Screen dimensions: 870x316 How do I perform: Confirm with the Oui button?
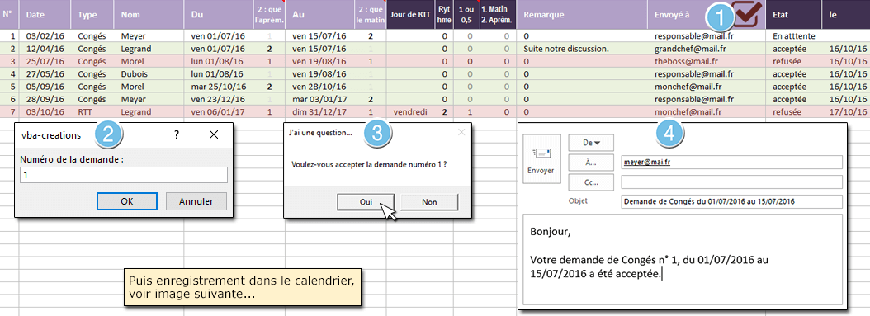click(366, 202)
